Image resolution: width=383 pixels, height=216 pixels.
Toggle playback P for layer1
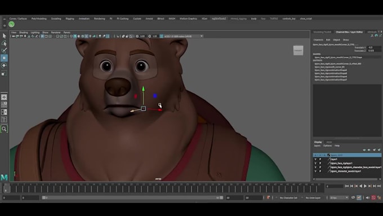click(320, 159)
